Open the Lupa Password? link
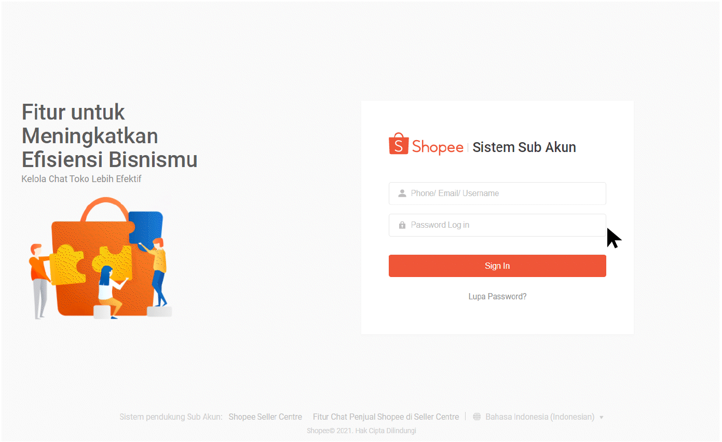Viewport: 722px width, 442px height. click(497, 297)
